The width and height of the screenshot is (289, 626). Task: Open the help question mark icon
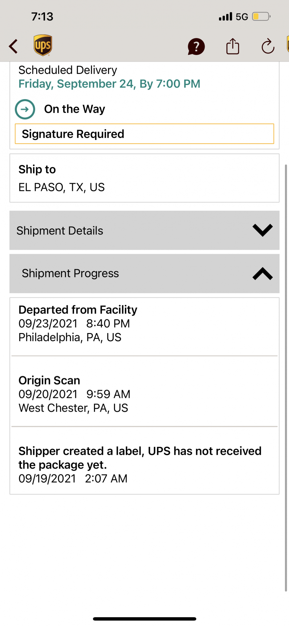(x=196, y=47)
